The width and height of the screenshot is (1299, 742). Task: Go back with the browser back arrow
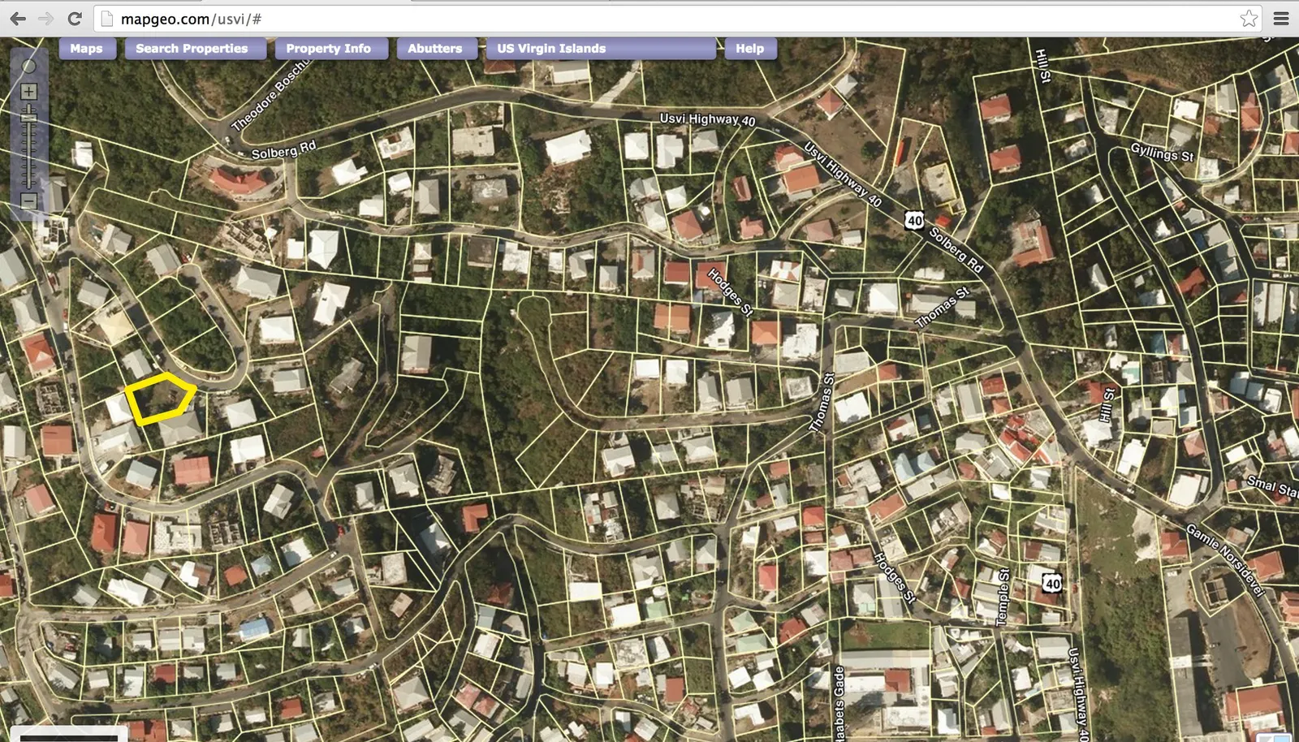[x=18, y=19]
